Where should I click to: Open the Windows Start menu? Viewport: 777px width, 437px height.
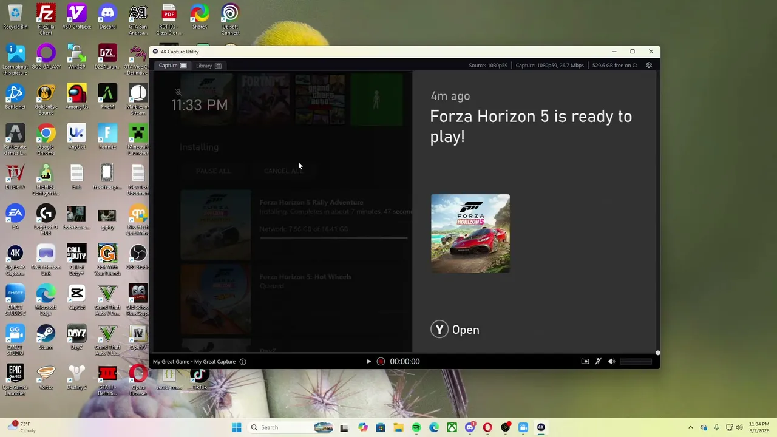[x=236, y=427]
